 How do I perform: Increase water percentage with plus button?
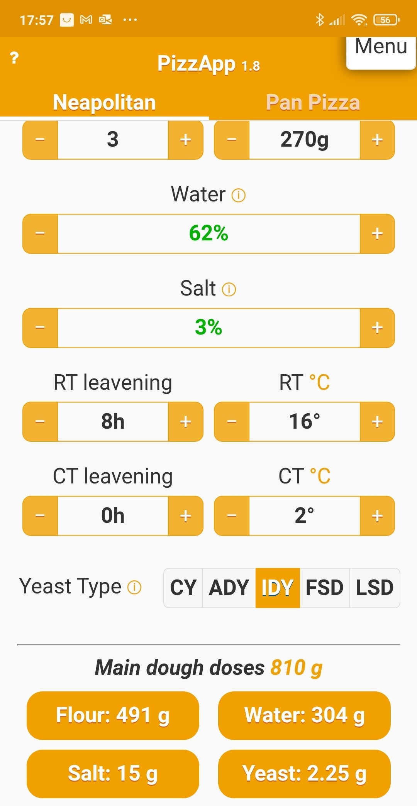click(377, 234)
